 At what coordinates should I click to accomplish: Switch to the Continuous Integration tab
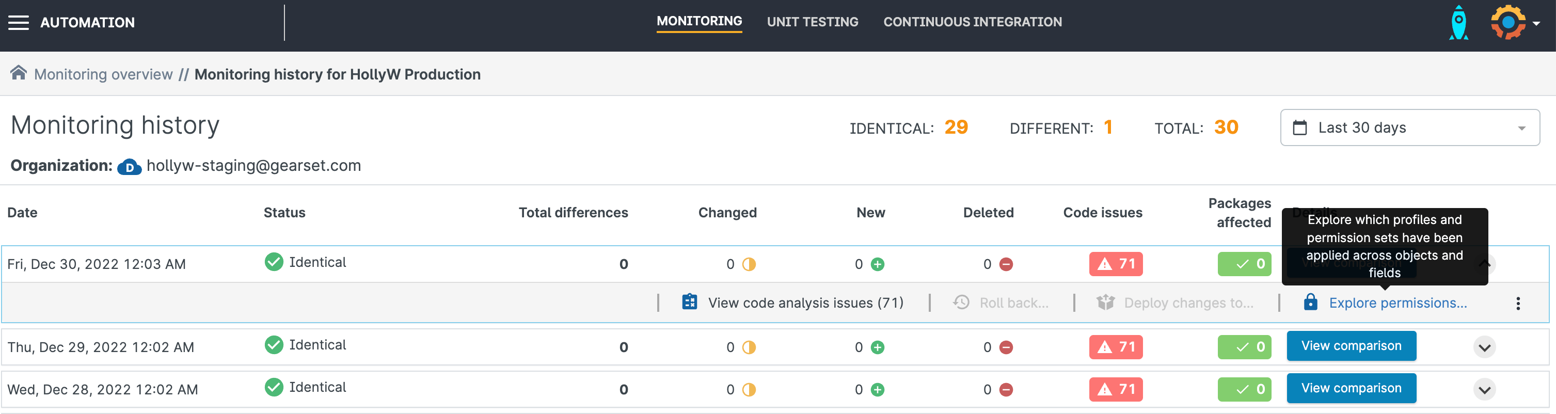[x=972, y=22]
